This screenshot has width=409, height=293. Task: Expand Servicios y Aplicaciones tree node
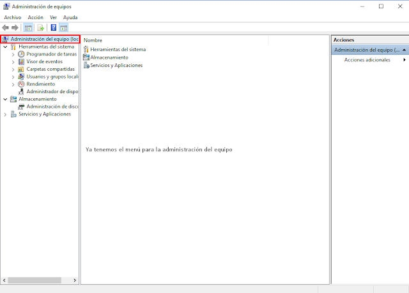pyautogui.click(x=5, y=114)
